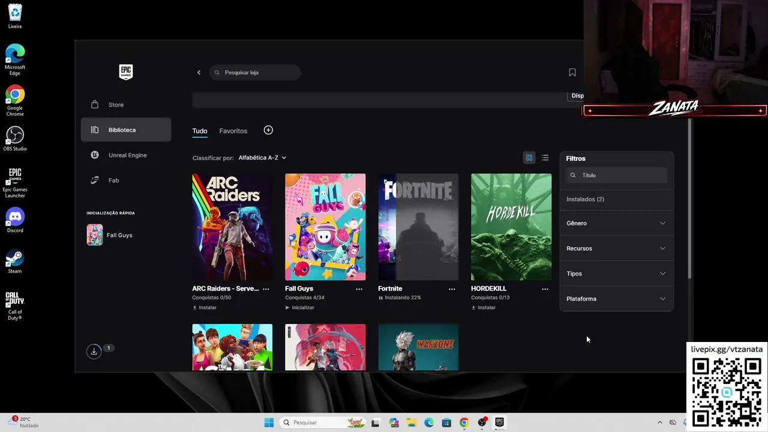
Task: Click the Windows taskbar search box
Action: pos(322,422)
